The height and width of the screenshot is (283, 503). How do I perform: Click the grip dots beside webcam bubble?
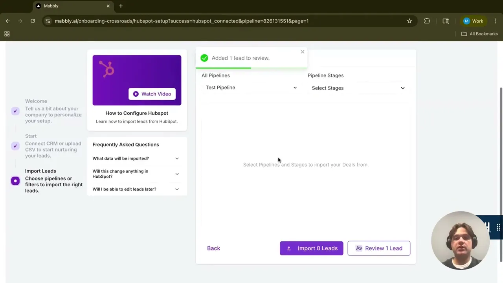click(498, 228)
